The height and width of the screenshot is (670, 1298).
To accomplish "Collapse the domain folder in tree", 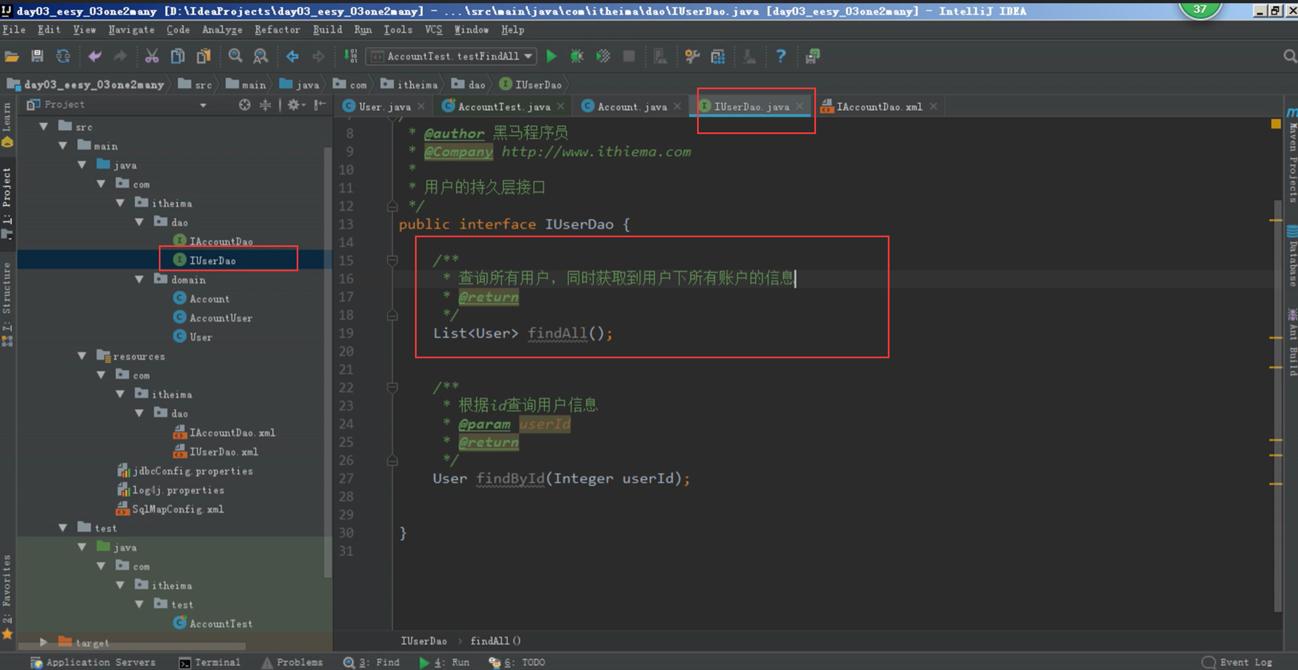I will pos(139,279).
